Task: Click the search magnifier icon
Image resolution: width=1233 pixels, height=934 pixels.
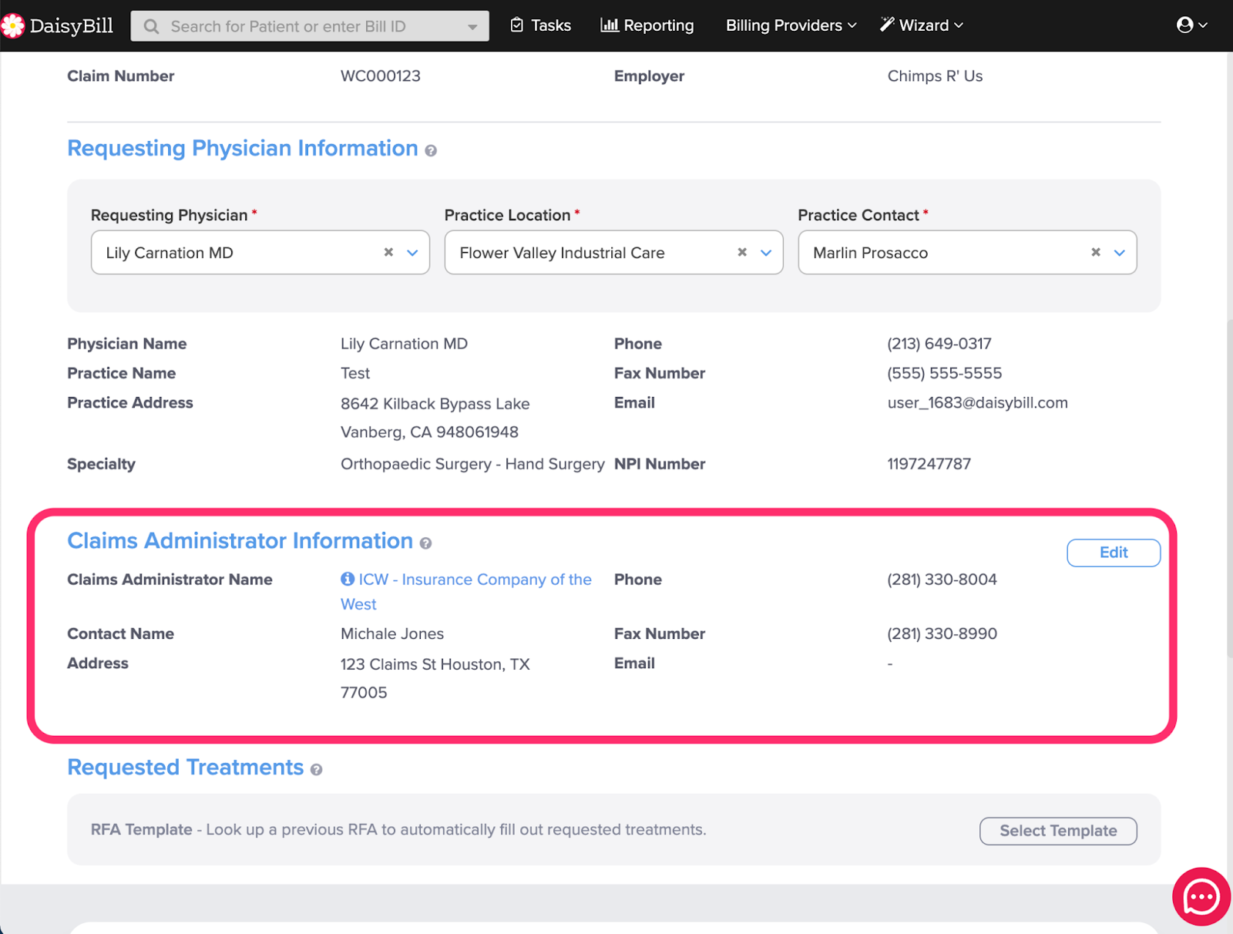Action: click(152, 26)
